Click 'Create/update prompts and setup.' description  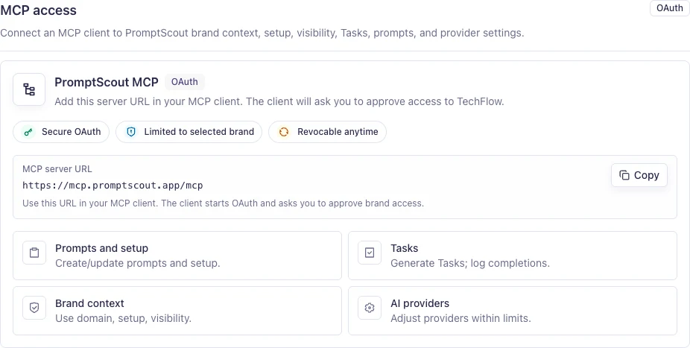tap(138, 263)
